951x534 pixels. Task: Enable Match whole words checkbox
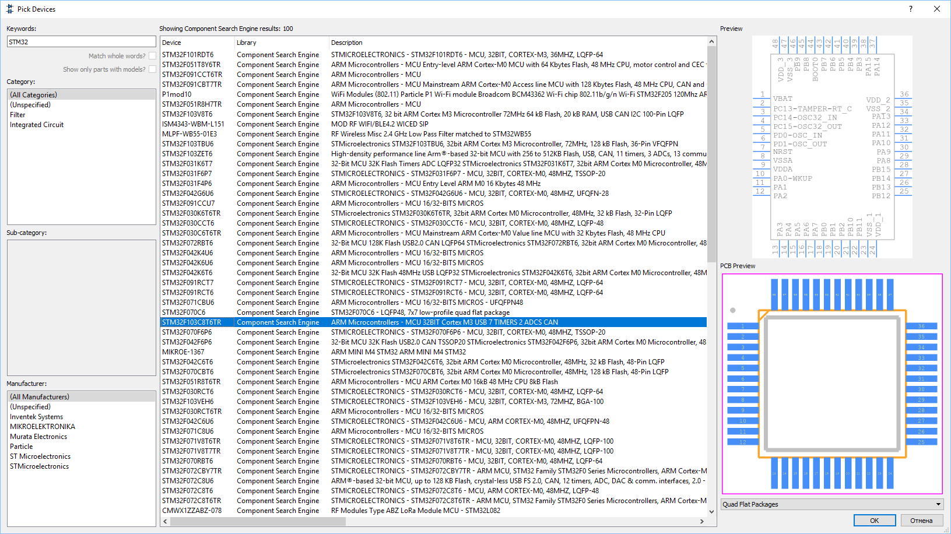152,56
